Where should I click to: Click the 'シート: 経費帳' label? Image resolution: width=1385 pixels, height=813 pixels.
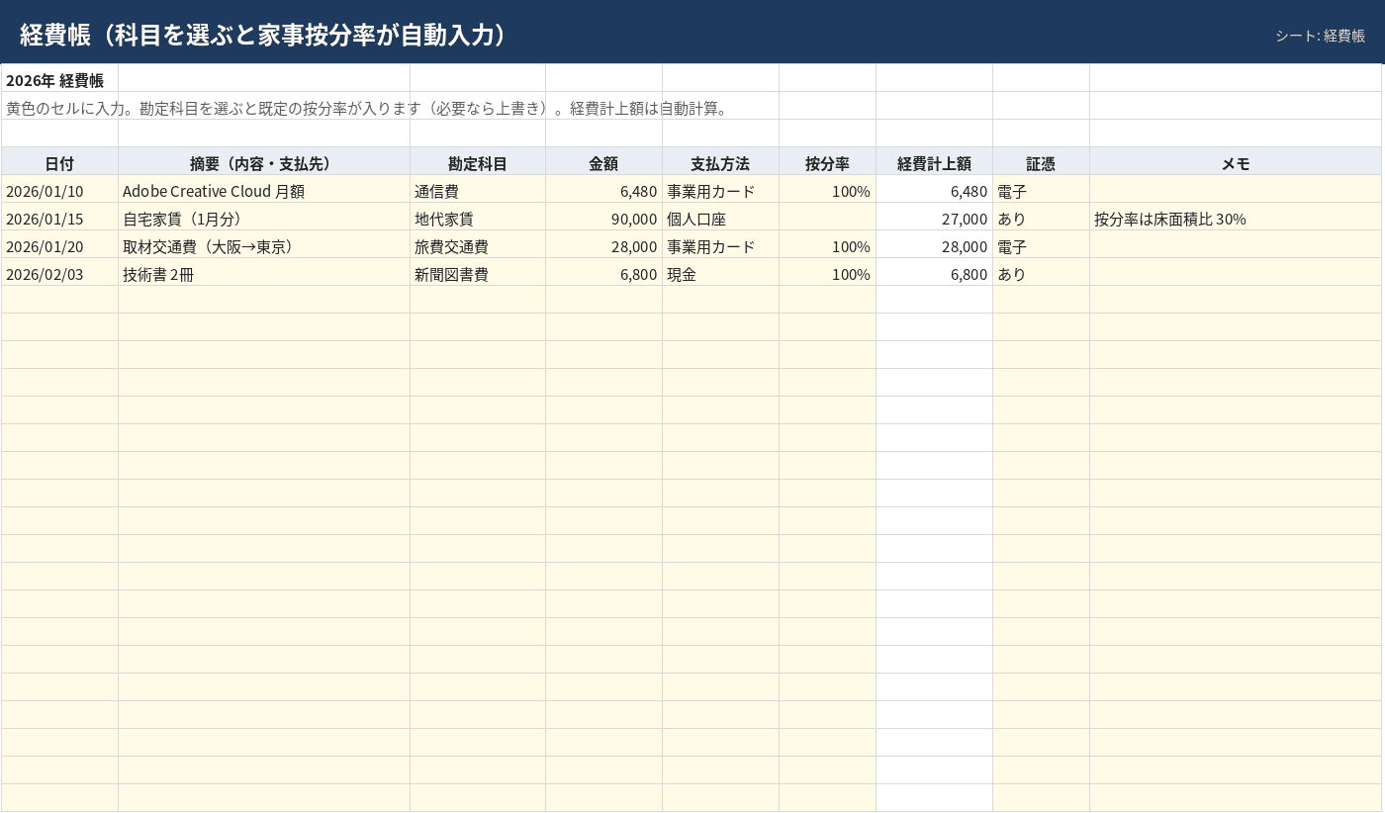pos(1320,36)
